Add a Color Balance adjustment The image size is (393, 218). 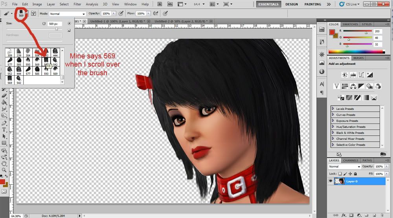[x=353, y=86]
